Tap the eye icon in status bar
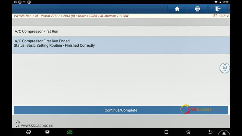Image resolution: width=242 pixels, height=136 pixels. 15,2
